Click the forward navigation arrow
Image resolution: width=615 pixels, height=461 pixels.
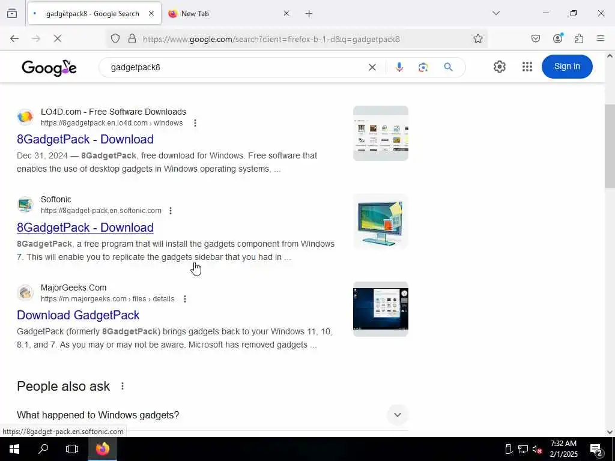tap(36, 38)
